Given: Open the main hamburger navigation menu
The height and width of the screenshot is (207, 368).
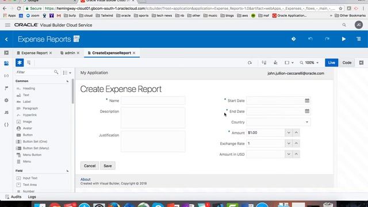Looking at the screenshot, I should click(7, 25).
